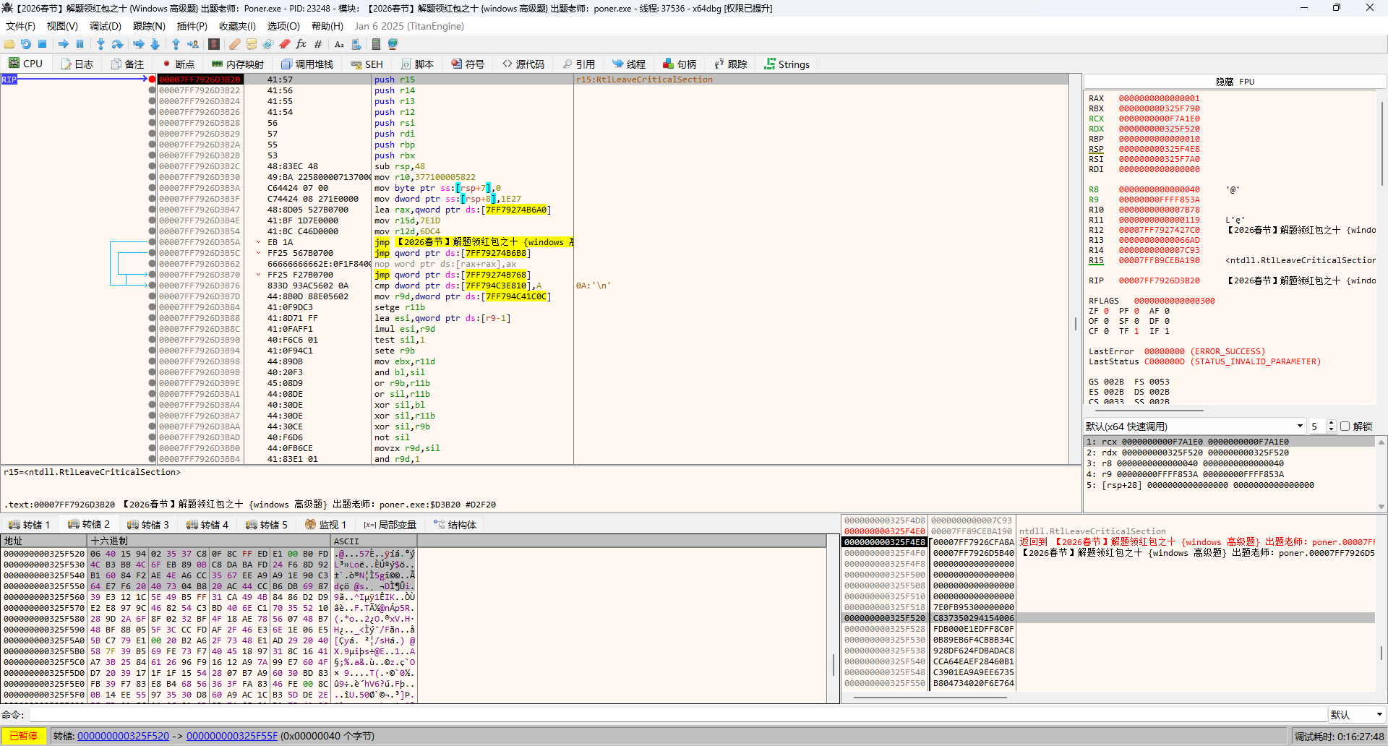
Task: Toggle the breakpoint at address 00007FF7926D3B22
Action: [152, 90]
